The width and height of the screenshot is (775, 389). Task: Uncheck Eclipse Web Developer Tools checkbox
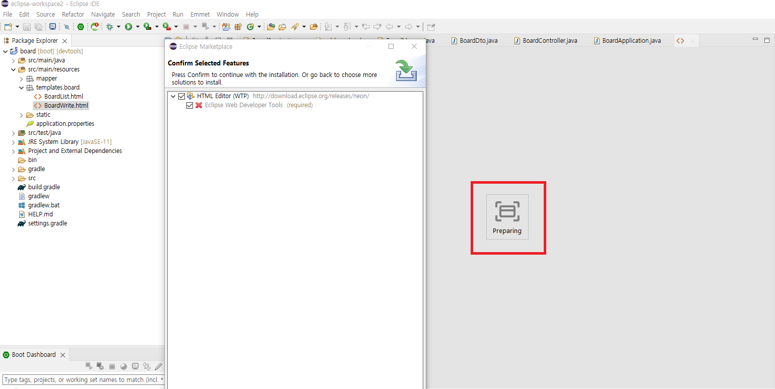(190, 105)
